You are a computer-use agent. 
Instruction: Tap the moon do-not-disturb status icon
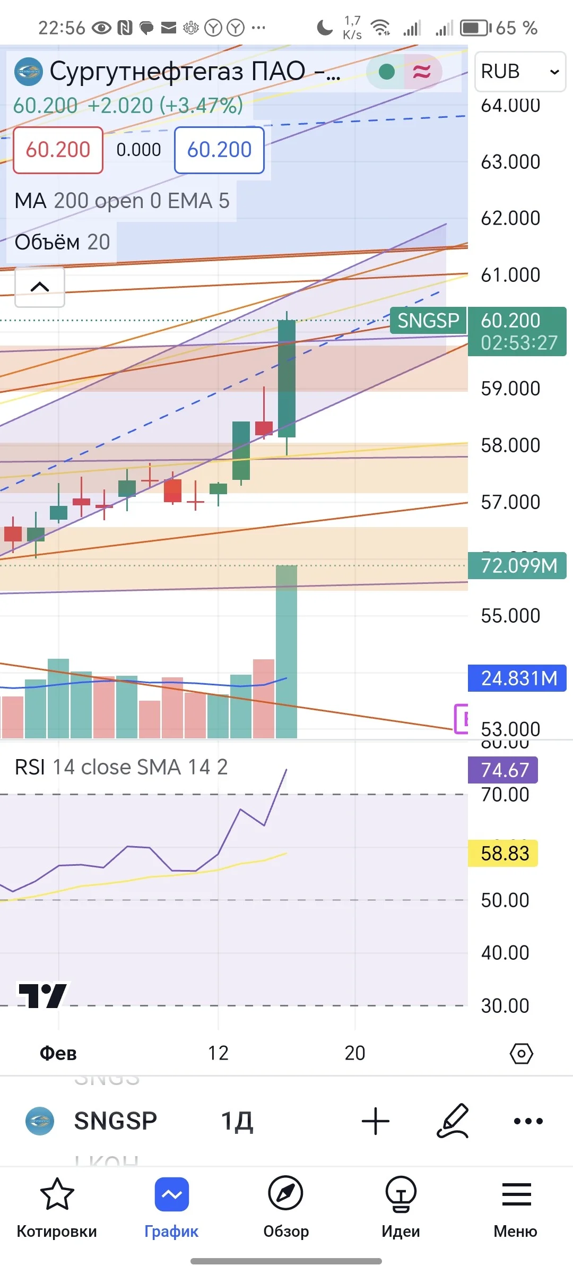click(324, 28)
